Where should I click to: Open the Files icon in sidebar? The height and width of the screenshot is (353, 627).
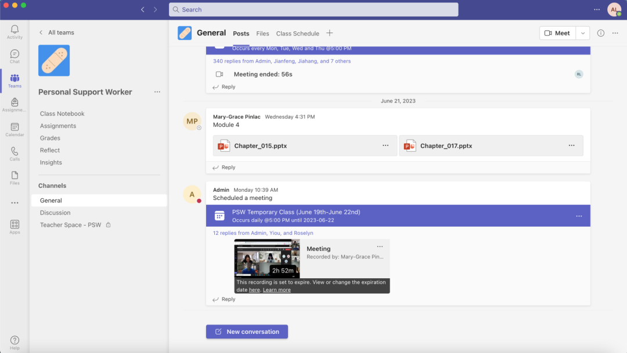pyautogui.click(x=15, y=177)
